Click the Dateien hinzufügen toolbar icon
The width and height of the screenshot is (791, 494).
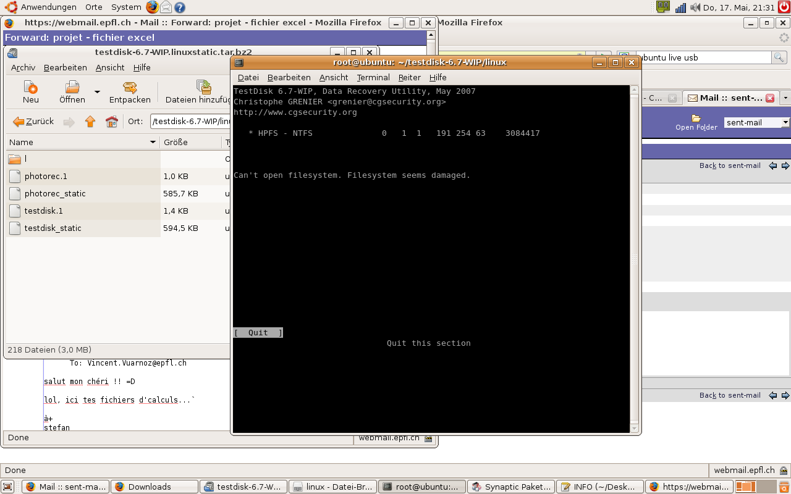[199, 93]
